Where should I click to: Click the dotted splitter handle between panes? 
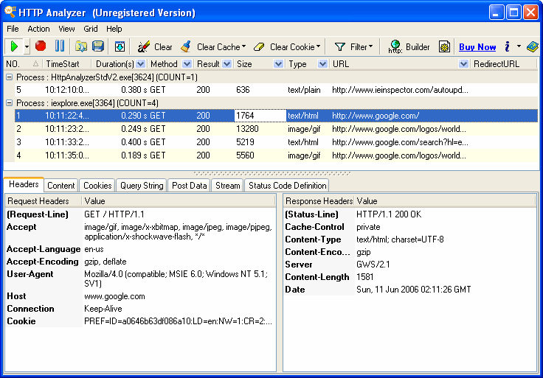point(272,173)
